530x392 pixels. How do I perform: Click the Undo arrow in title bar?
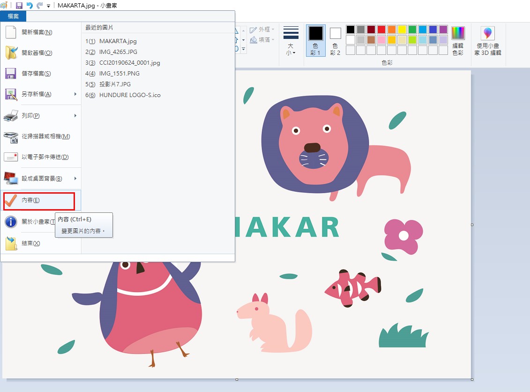click(30, 6)
